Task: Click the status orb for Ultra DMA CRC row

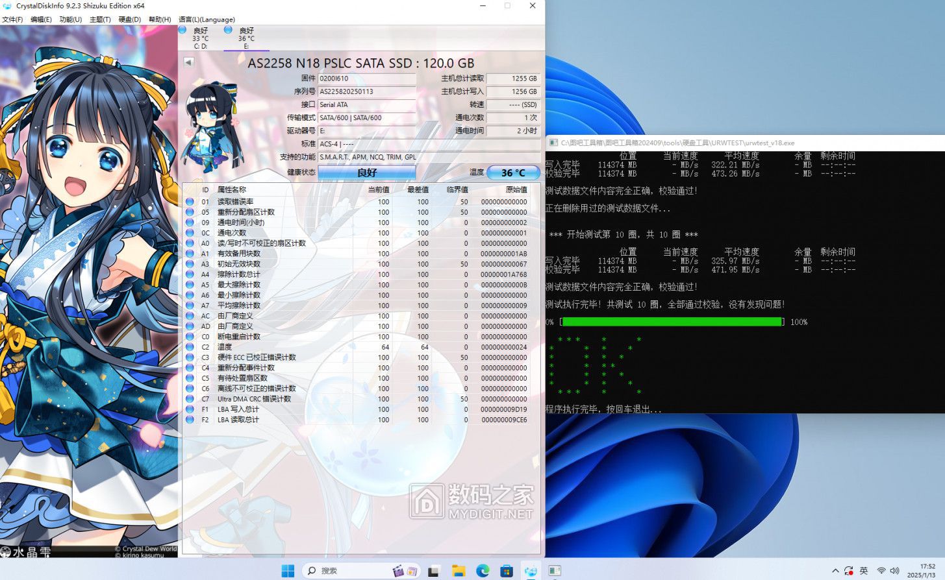Action: click(190, 399)
